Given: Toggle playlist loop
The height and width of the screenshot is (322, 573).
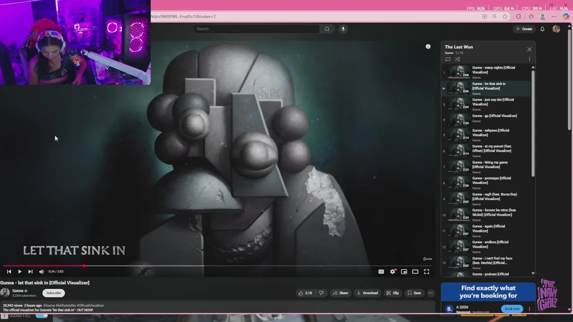Looking at the screenshot, I should coord(448,59).
